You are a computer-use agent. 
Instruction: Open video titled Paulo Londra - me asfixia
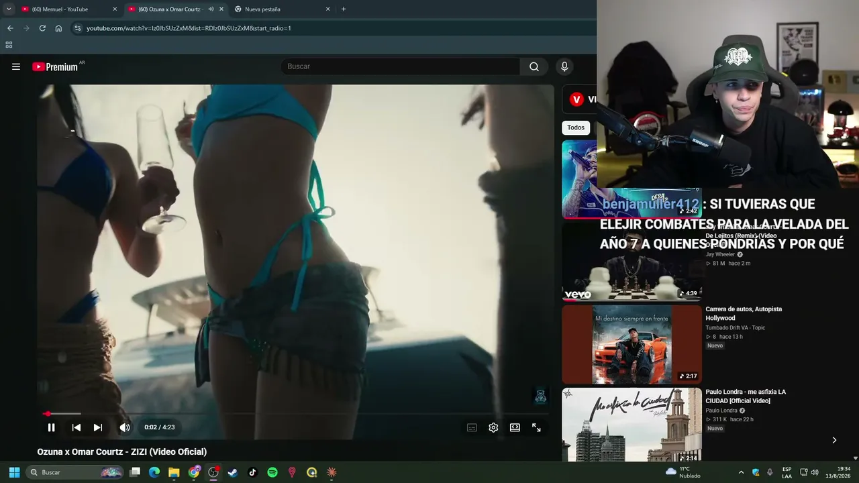click(x=746, y=396)
